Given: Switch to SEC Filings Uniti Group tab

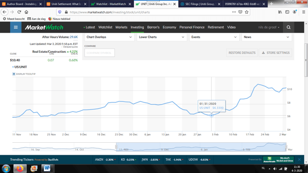Looking at the screenshot, I should tap(201, 4).
